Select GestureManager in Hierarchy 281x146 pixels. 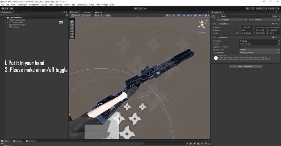point(18,25)
